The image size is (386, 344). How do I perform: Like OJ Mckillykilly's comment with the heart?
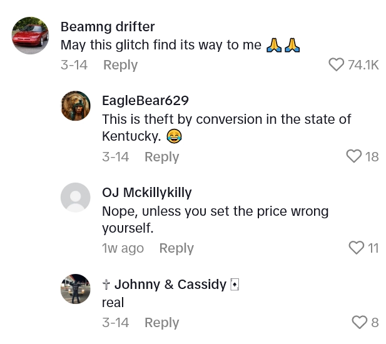[x=356, y=248]
